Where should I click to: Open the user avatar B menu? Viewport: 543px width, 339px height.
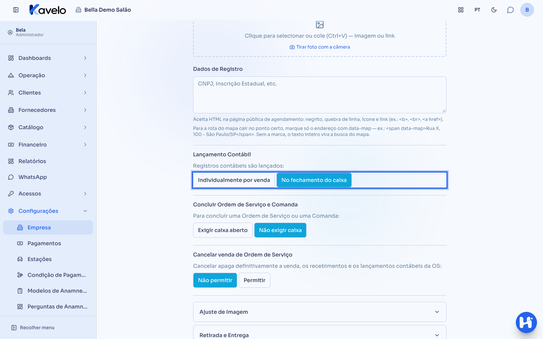point(527,10)
